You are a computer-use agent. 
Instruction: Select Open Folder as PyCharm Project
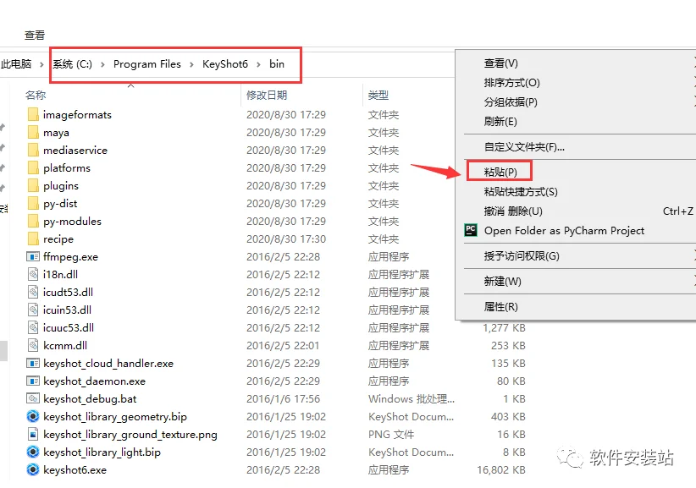point(564,231)
